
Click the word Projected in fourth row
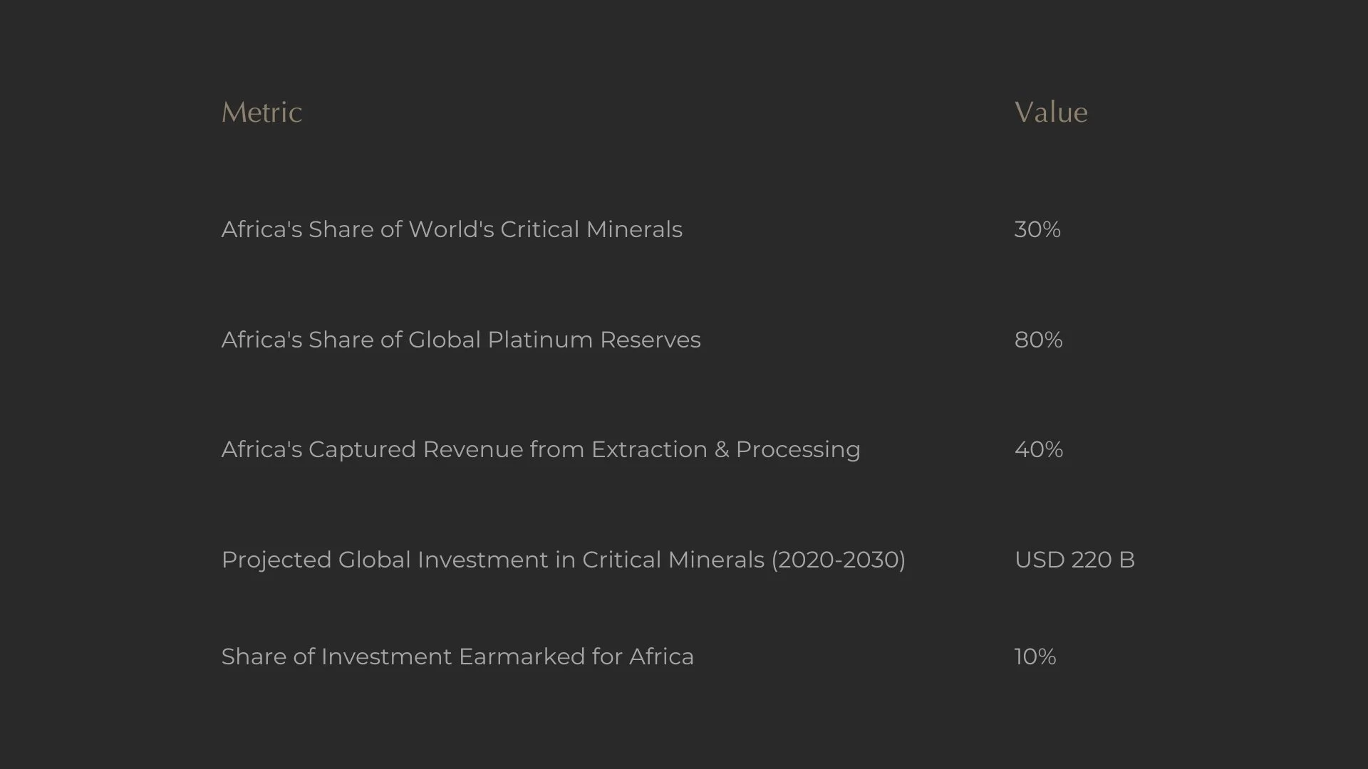coord(276,560)
